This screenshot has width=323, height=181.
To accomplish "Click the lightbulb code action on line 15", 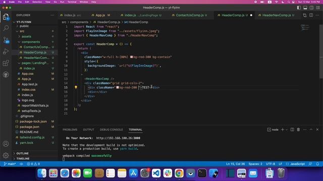I will coord(76,87).
